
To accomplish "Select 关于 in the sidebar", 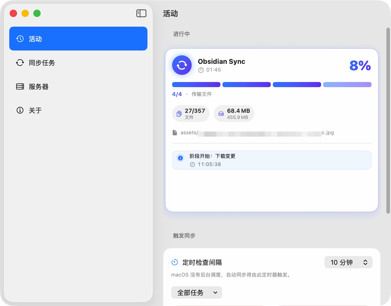I will click(78, 110).
